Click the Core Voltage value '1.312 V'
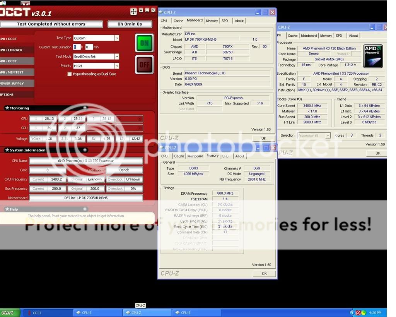 [x=350, y=65]
